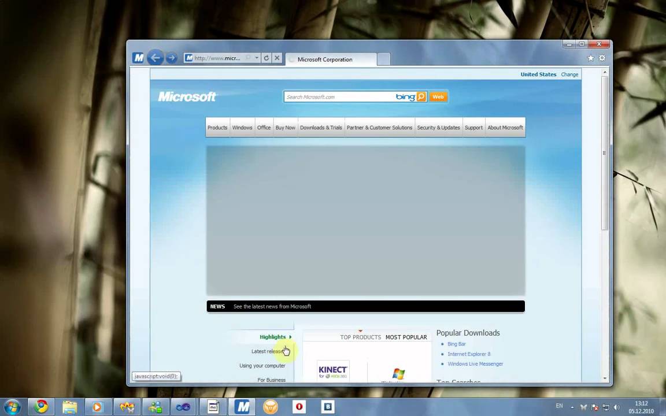Click the vertical scrollbar thumb
666x416 pixels.
[x=605, y=153]
